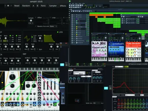Open the LMMS Tools menu
This screenshot has width=148, height=111.
80,3
